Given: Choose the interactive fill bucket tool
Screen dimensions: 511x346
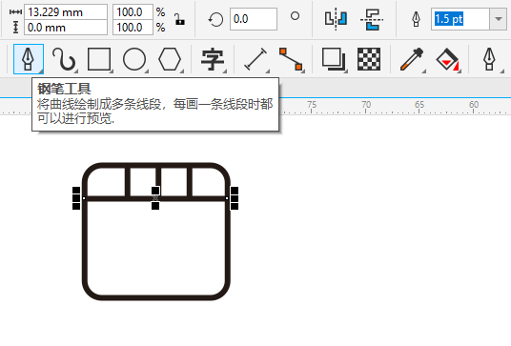Looking at the screenshot, I should [447, 59].
